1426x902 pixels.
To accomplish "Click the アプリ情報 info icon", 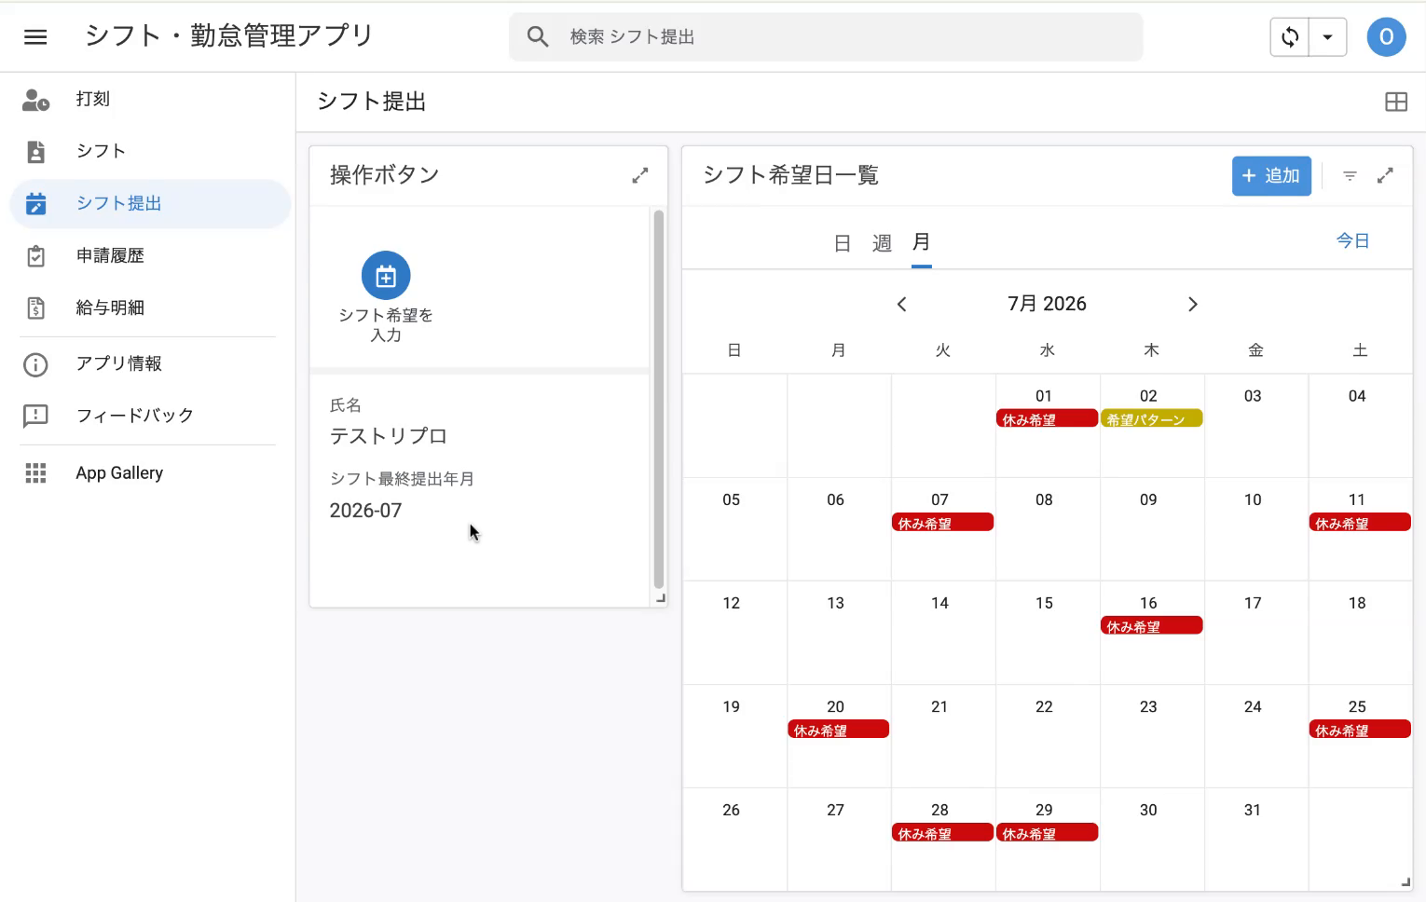I will (x=35, y=364).
